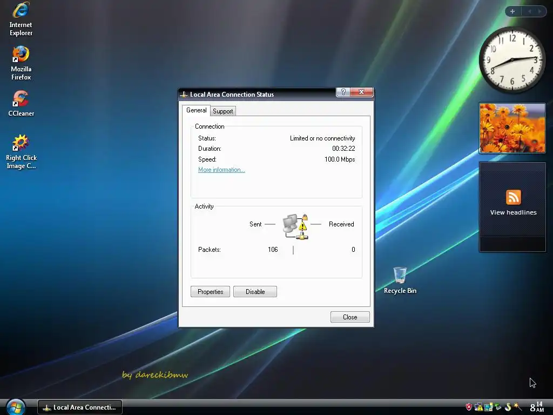Click the speed value 100.0 Mbps
The width and height of the screenshot is (553, 415).
(x=340, y=159)
